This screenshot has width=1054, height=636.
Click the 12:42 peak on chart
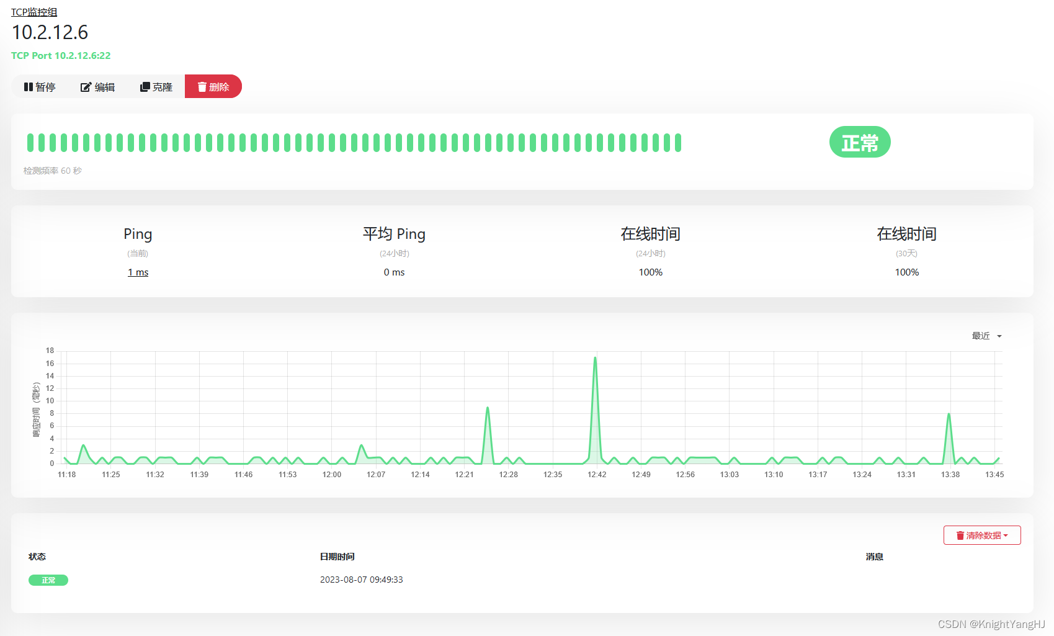point(595,358)
